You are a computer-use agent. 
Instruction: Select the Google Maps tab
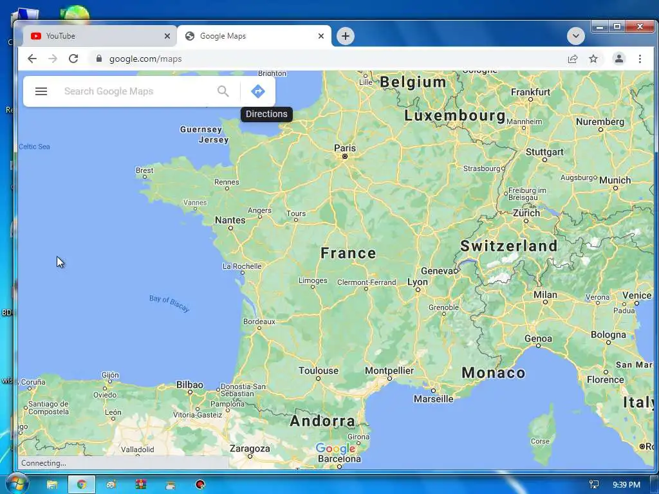coord(254,36)
